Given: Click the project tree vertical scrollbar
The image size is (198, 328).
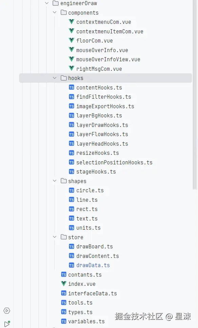Looking at the screenshot, I should (x=195, y=94).
